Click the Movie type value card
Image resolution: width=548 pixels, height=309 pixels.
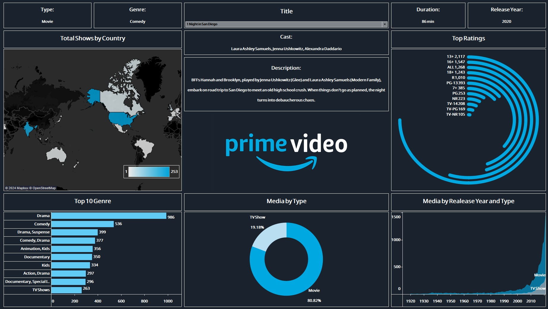click(47, 22)
